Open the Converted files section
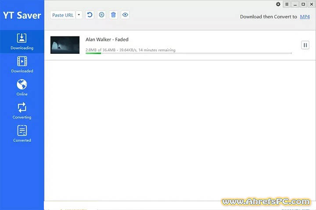 pyautogui.click(x=22, y=134)
